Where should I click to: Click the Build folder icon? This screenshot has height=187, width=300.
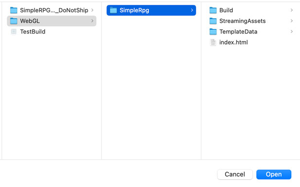tap(213, 10)
